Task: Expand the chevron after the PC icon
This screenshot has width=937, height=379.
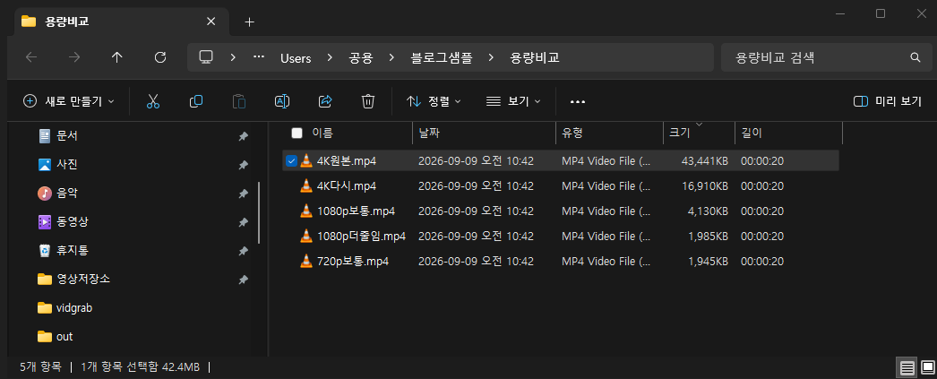Action: pos(233,58)
